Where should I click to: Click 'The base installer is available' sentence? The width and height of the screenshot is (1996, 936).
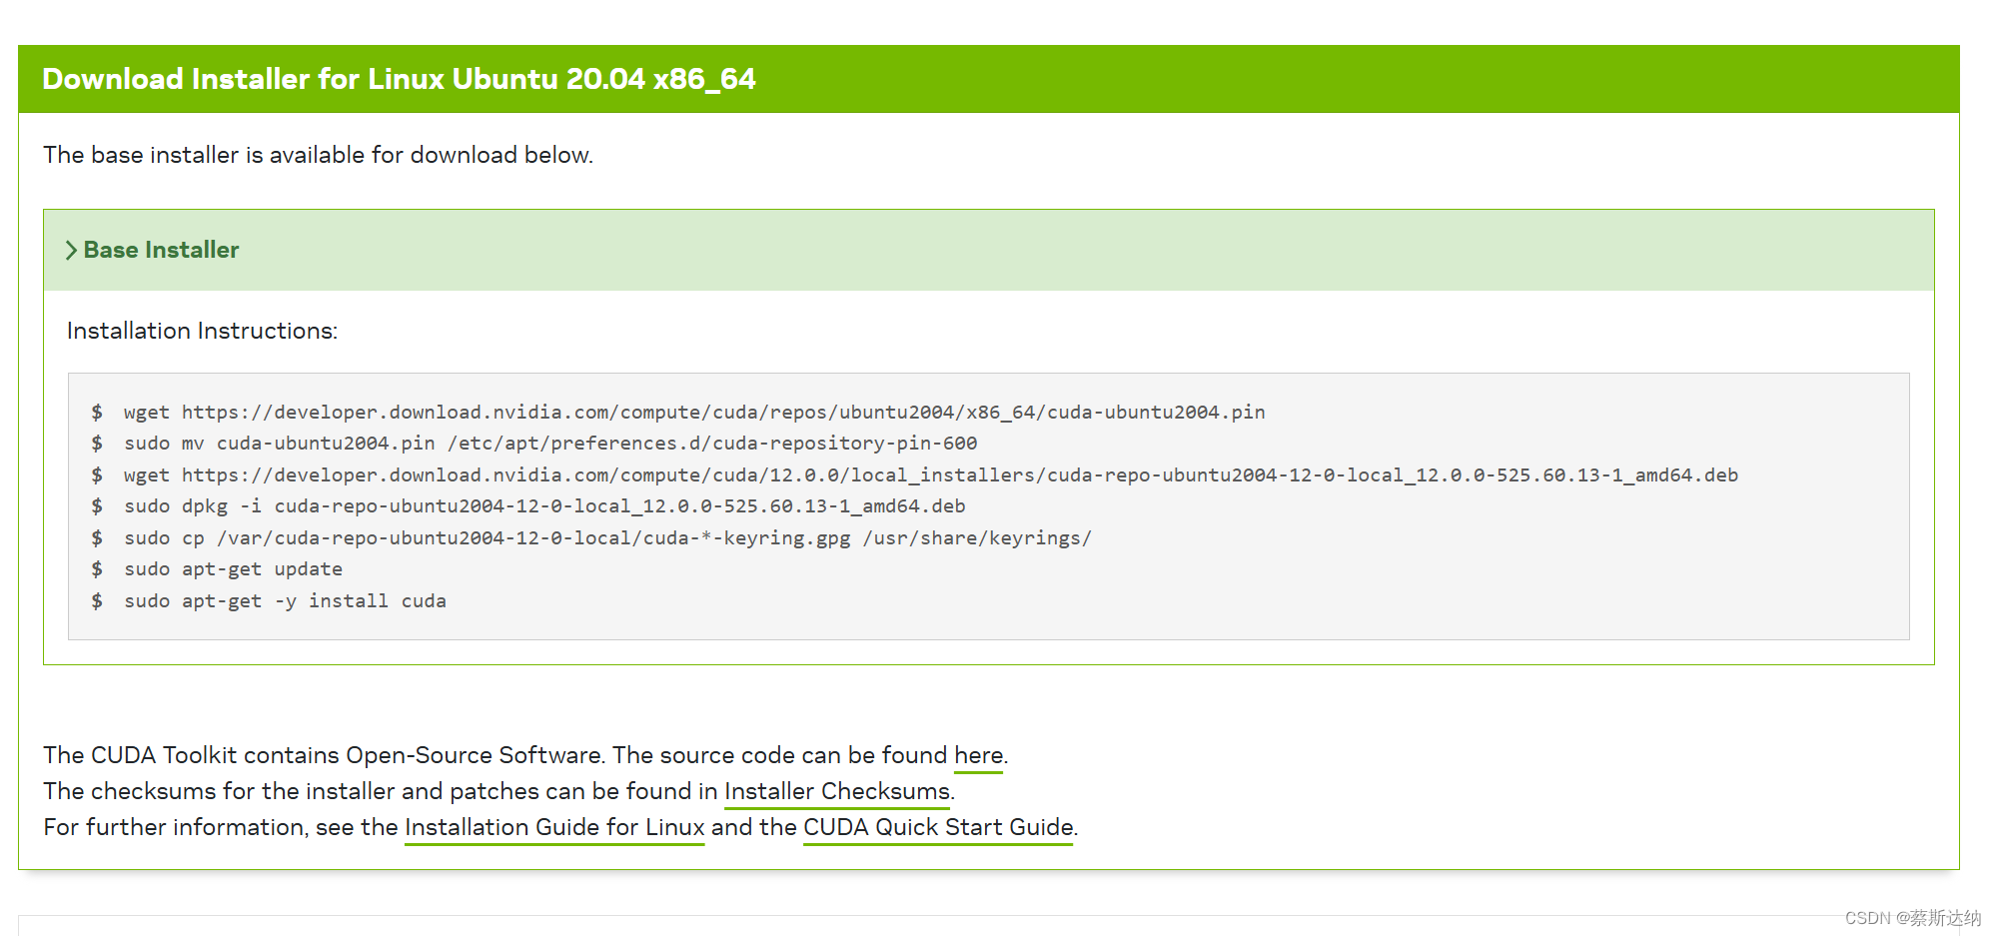click(x=318, y=155)
